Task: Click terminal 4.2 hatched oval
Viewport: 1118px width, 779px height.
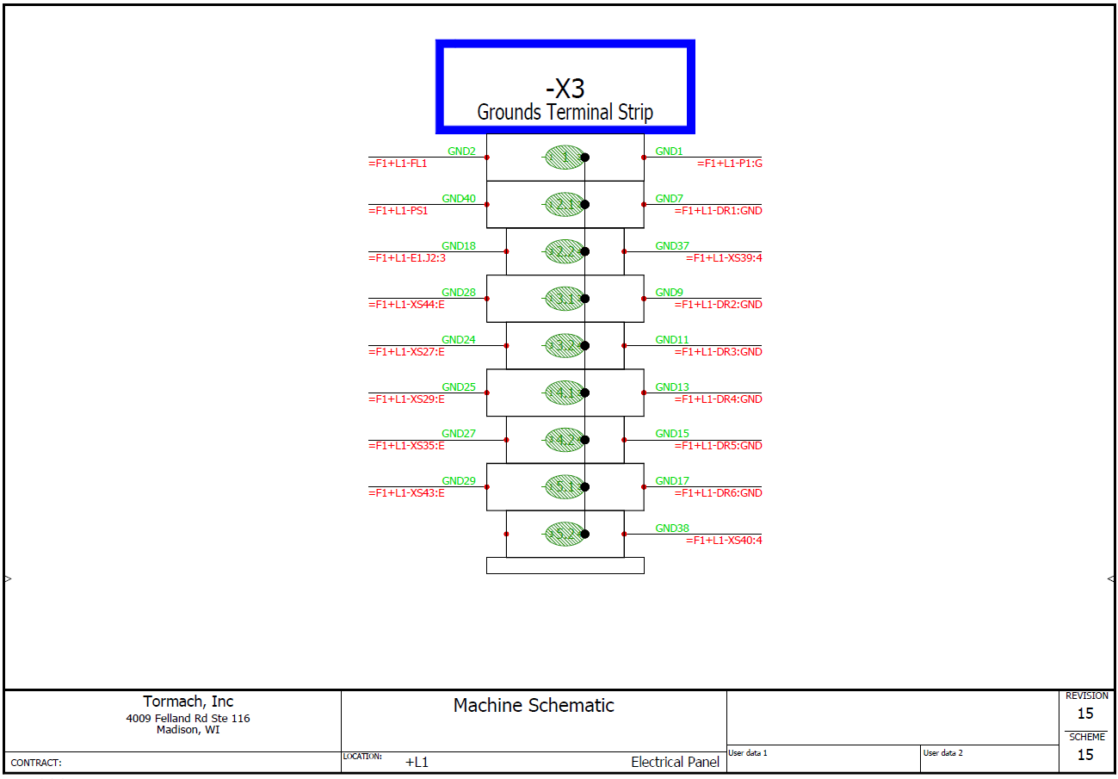Action: click(565, 440)
